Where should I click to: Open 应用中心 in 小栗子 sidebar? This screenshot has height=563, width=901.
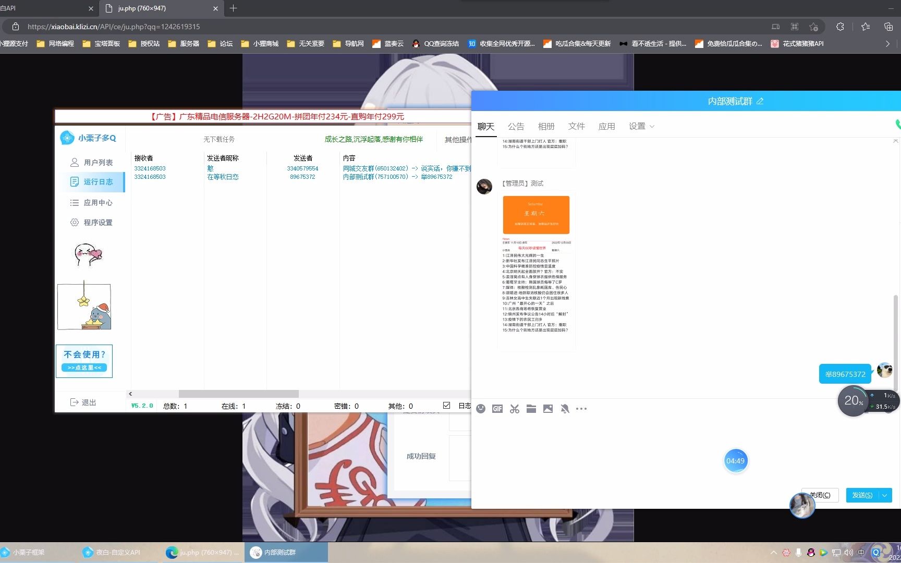click(x=91, y=203)
